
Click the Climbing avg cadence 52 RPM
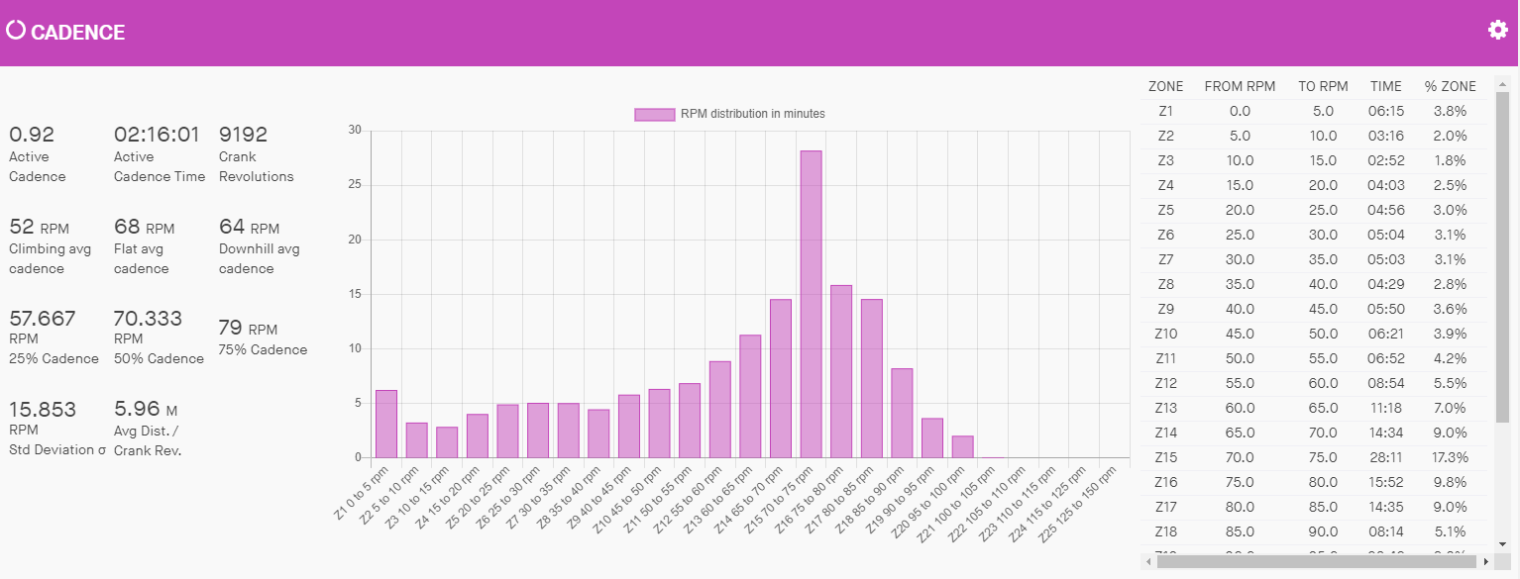[x=39, y=228]
